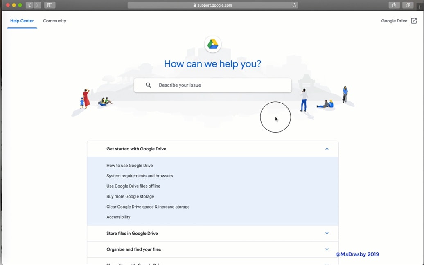Expand the Organize and find your files section
Viewport: 424px width, 265px height.
point(327,249)
